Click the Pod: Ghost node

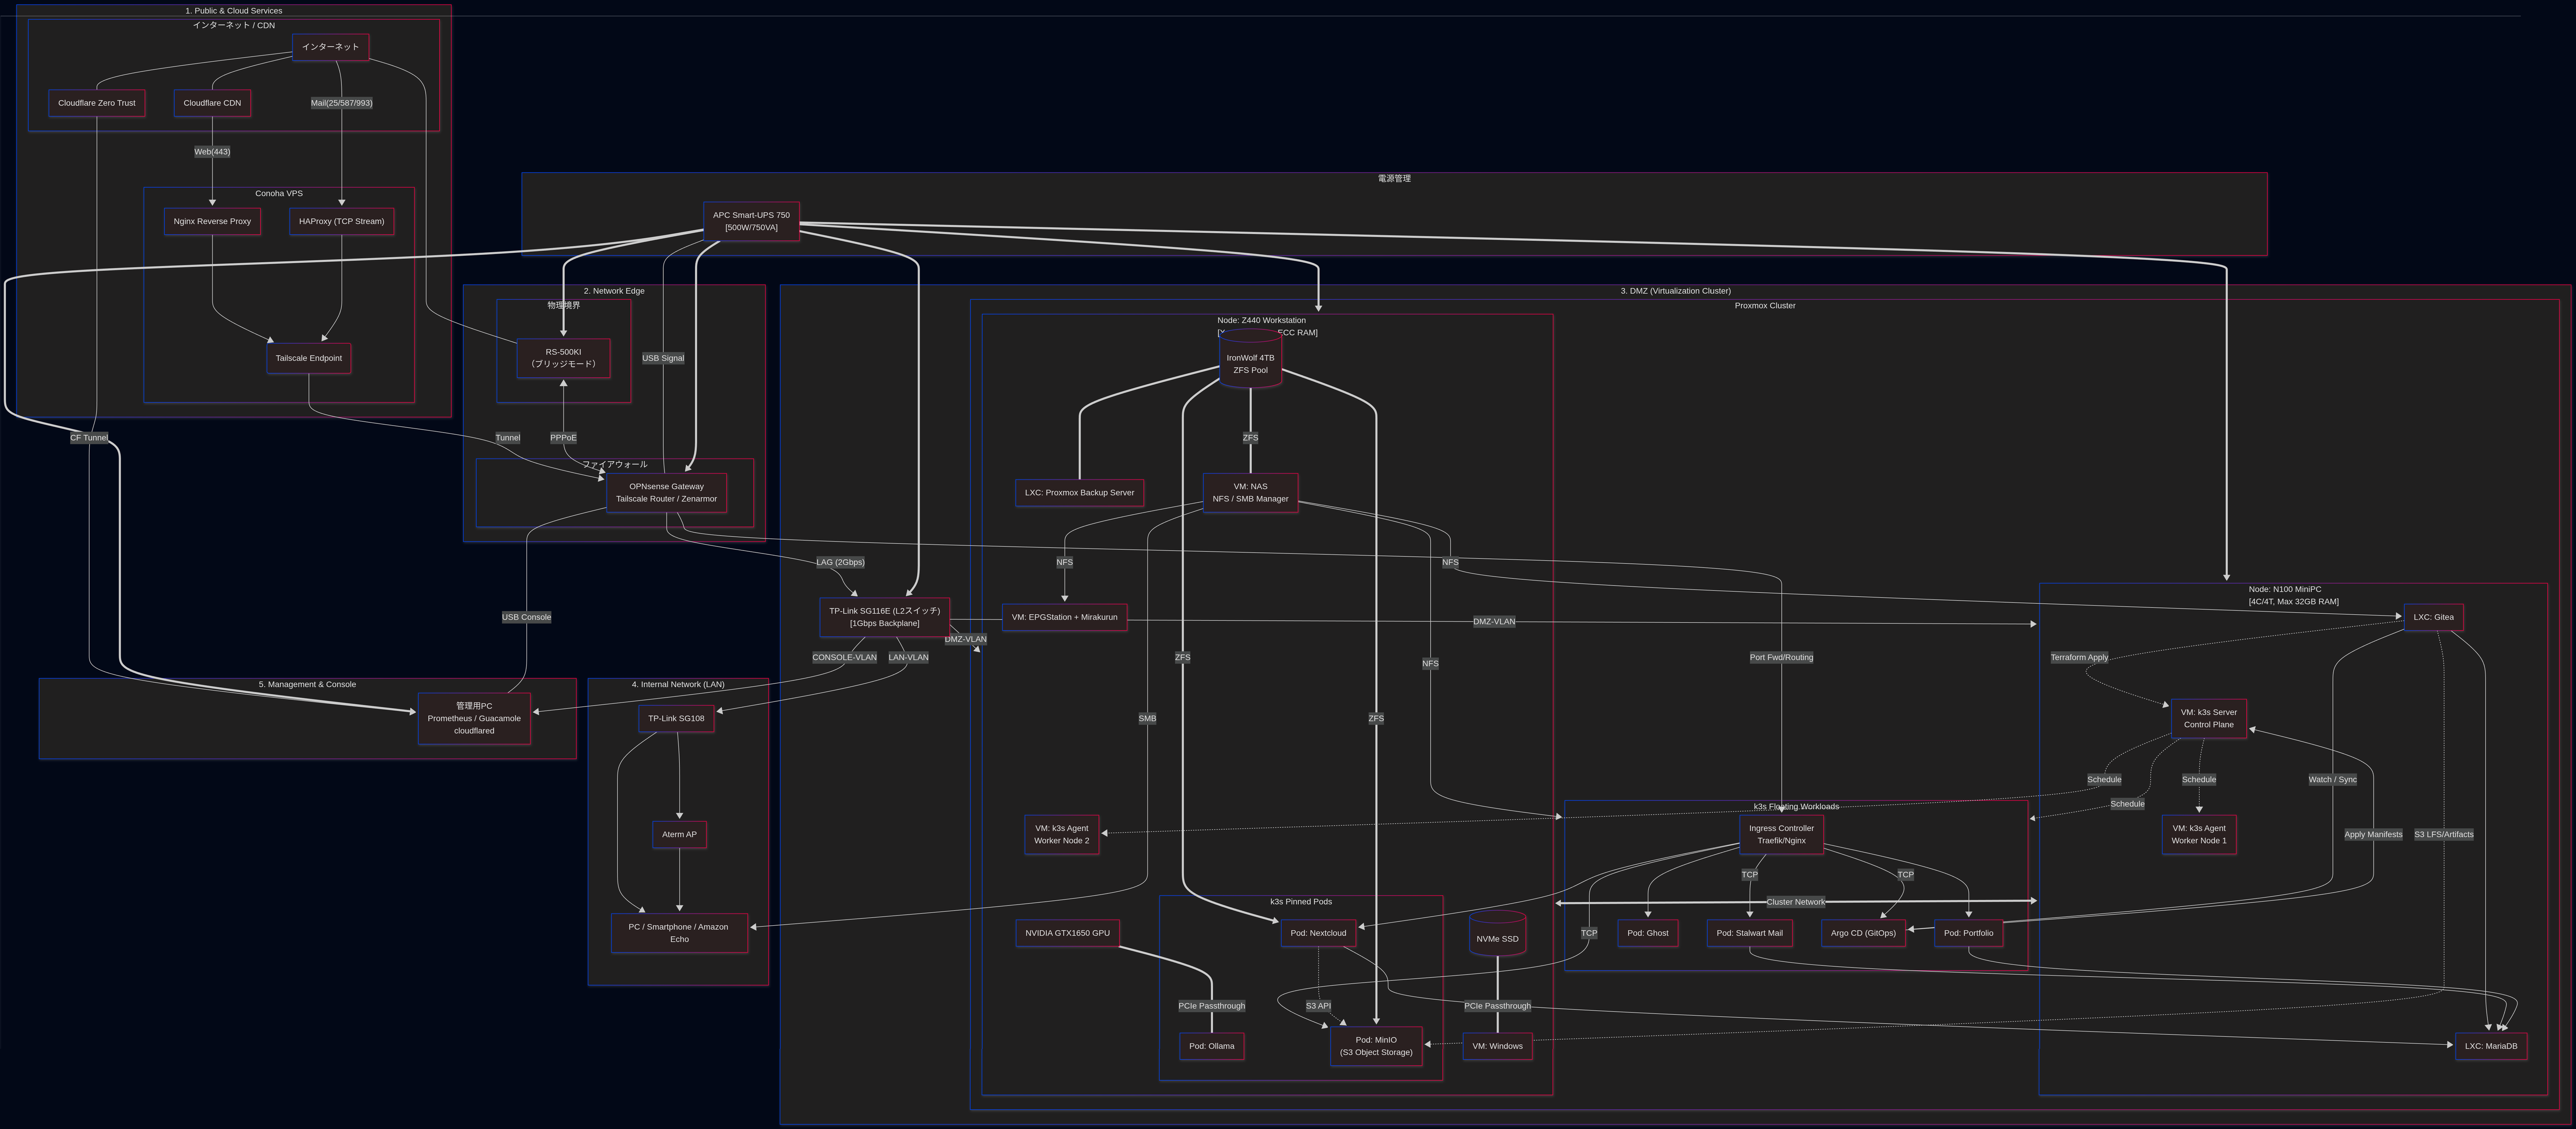click(1648, 934)
